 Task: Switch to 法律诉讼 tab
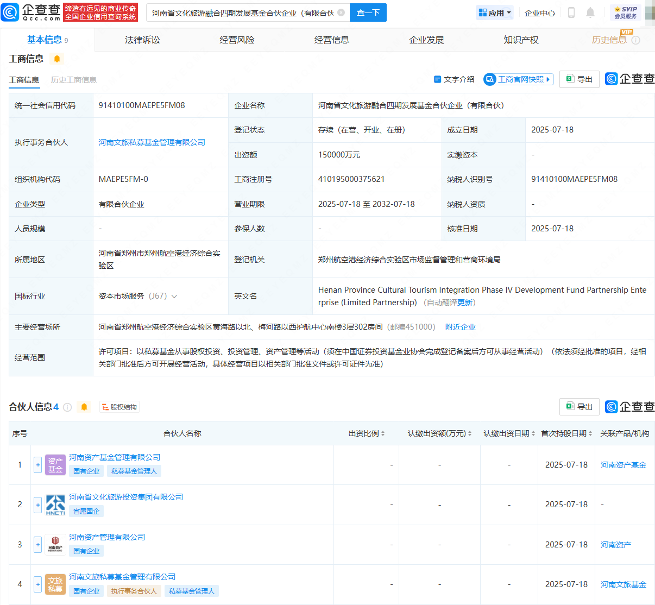pos(142,40)
